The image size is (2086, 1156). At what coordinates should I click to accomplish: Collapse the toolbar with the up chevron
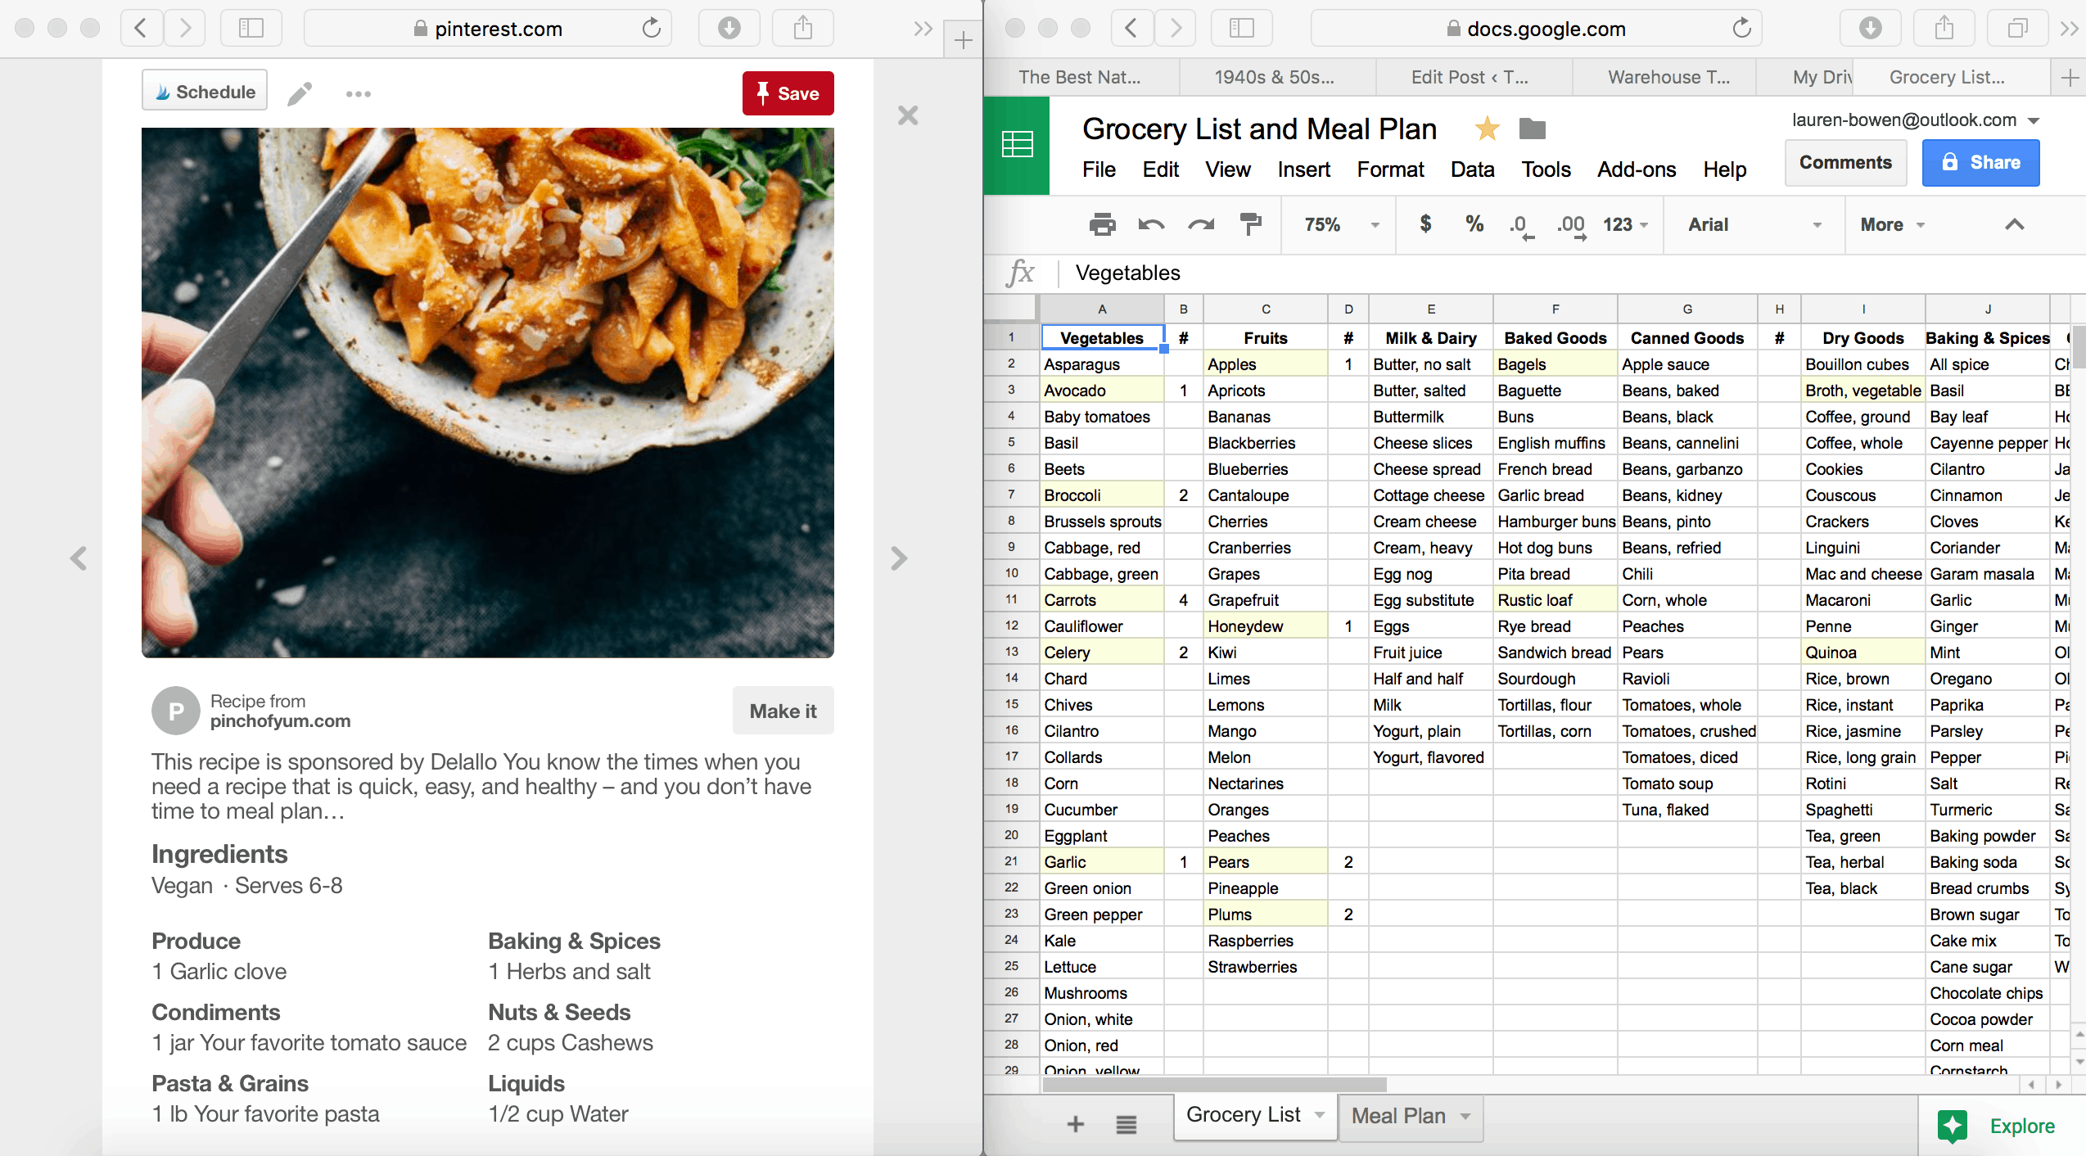[x=2014, y=224]
